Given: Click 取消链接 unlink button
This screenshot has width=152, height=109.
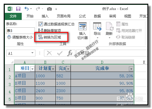Looking at the screenshot, I should 126,37.
